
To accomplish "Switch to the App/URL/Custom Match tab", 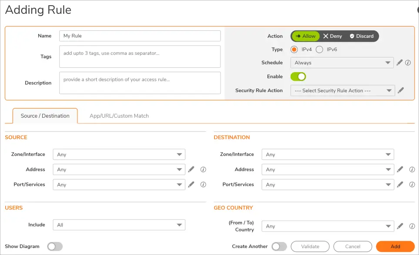I will 119,116.
